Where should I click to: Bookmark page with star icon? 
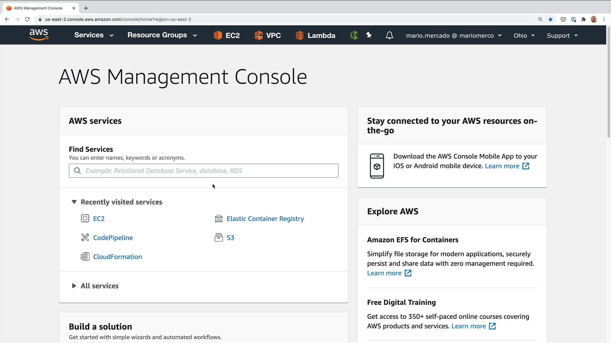[x=550, y=19]
